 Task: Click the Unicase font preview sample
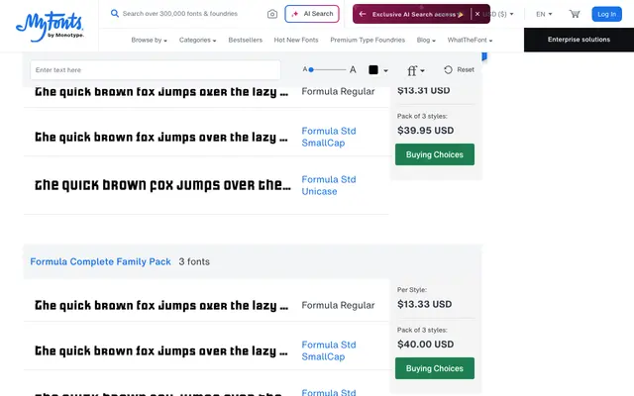162,185
